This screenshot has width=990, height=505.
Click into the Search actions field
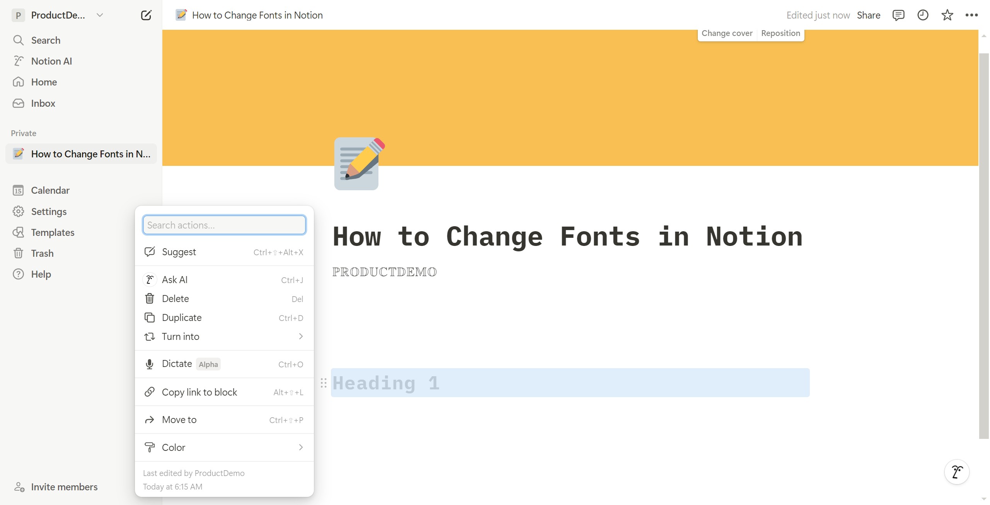[224, 225]
